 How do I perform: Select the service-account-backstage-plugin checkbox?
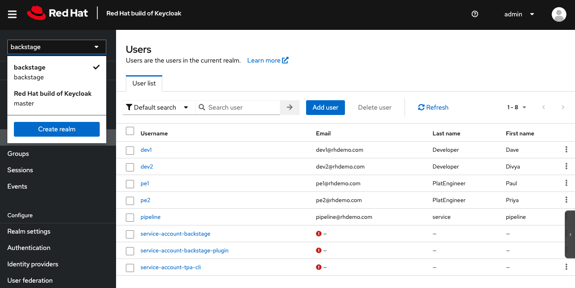[x=130, y=251]
